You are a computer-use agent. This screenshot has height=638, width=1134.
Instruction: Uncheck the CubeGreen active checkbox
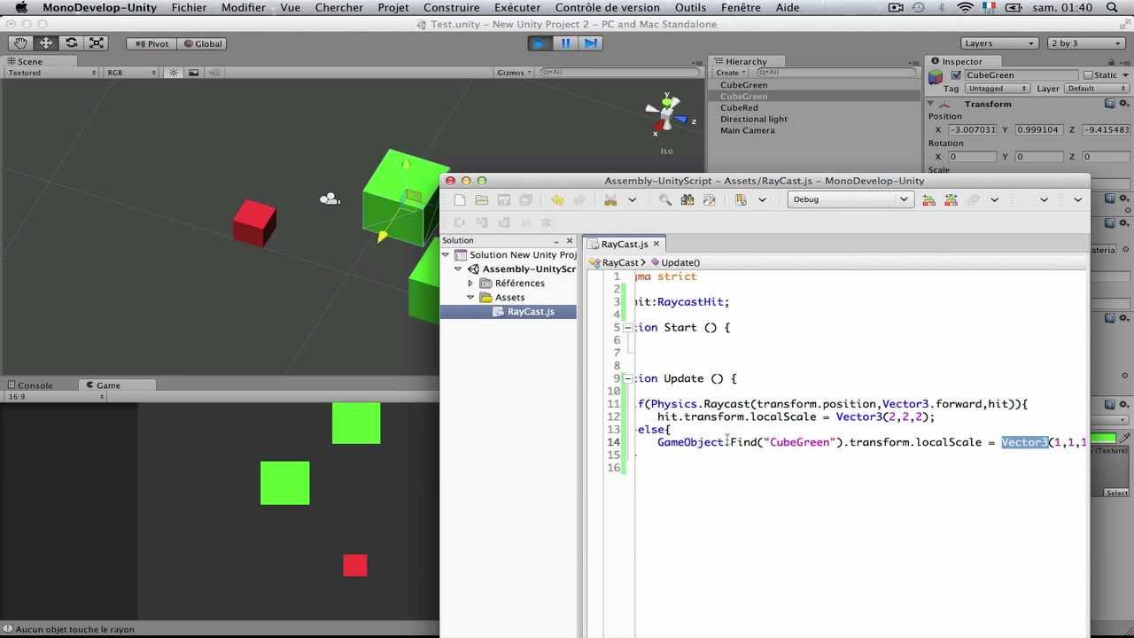click(x=956, y=75)
